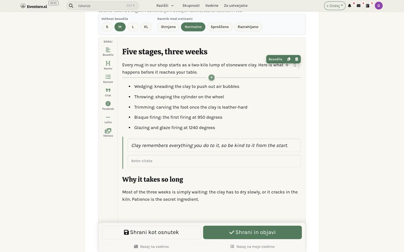Image resolution: width=404 pixels, height=252 pixels.
Task: Open the user avatar menu
Action: pos(379,6)
